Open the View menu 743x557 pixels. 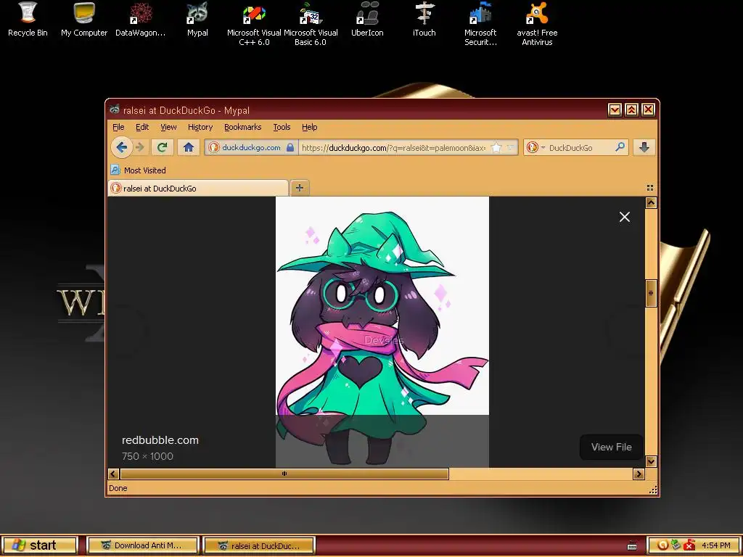168,127
